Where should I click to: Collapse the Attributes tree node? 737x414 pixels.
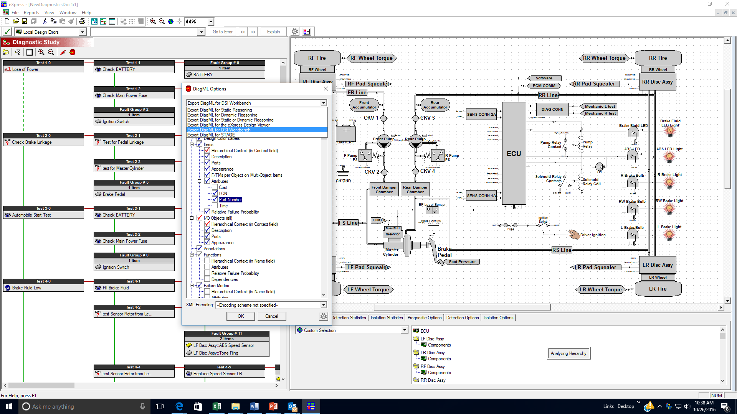200,181
